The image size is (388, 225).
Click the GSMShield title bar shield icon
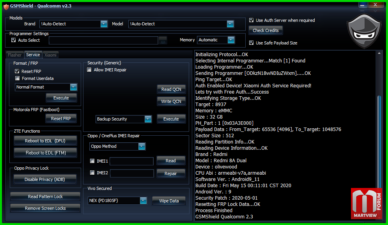pyautogui.click(x=6, y=7)
